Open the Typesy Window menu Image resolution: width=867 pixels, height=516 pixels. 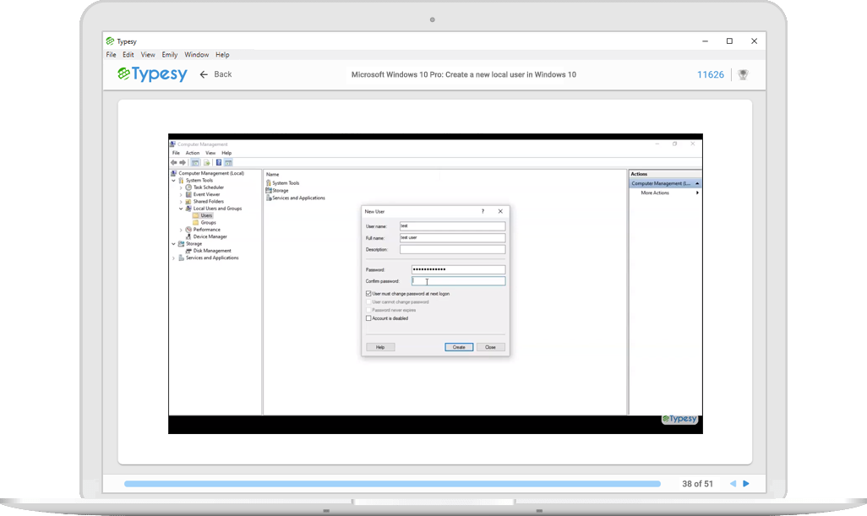pyautogui.click(x=196, y=55)
